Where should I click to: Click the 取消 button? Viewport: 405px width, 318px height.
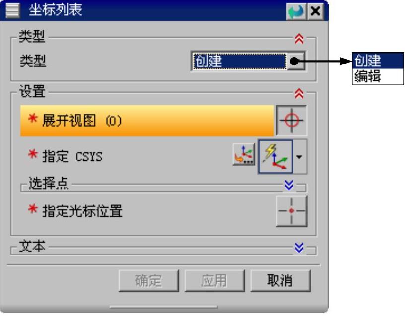(280, 281)
